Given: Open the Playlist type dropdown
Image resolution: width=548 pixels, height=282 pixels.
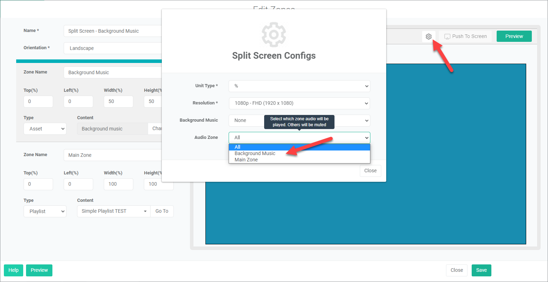Looking at the screenshot, I should 45,211.
